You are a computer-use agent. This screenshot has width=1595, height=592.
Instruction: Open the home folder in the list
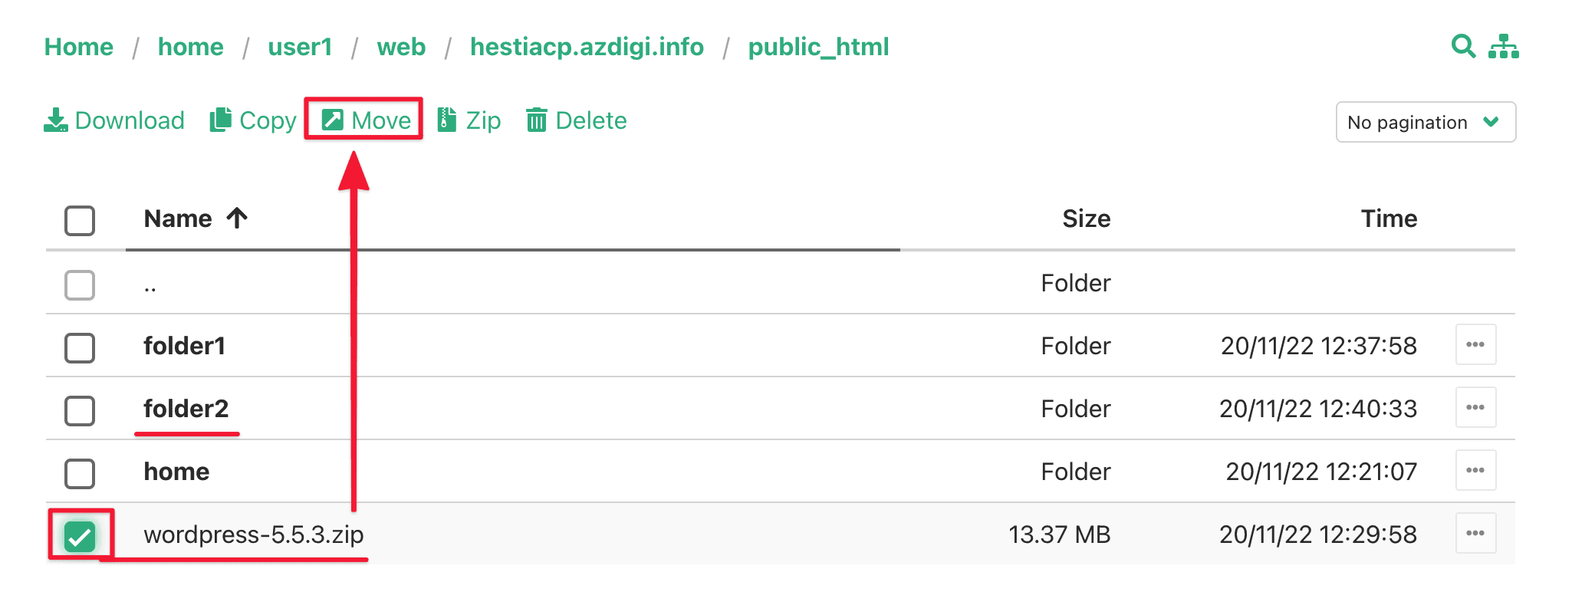click(176, 472)
